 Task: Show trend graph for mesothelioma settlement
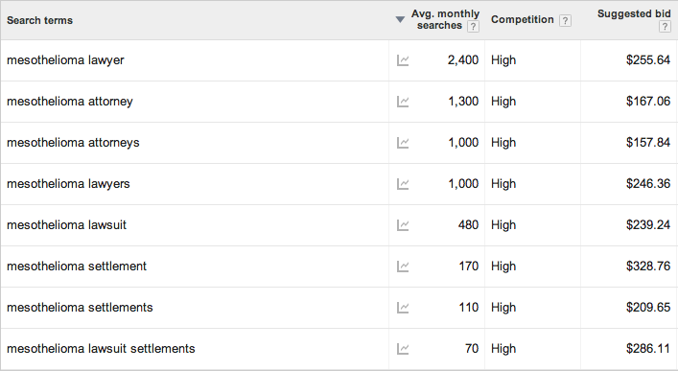403,267
